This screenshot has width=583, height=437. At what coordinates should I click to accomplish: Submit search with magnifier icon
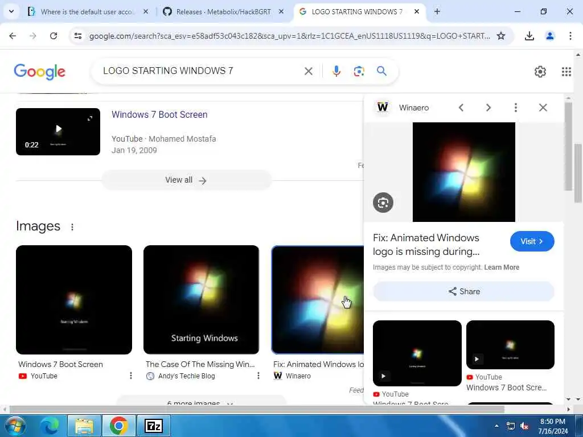pos(381,71)
